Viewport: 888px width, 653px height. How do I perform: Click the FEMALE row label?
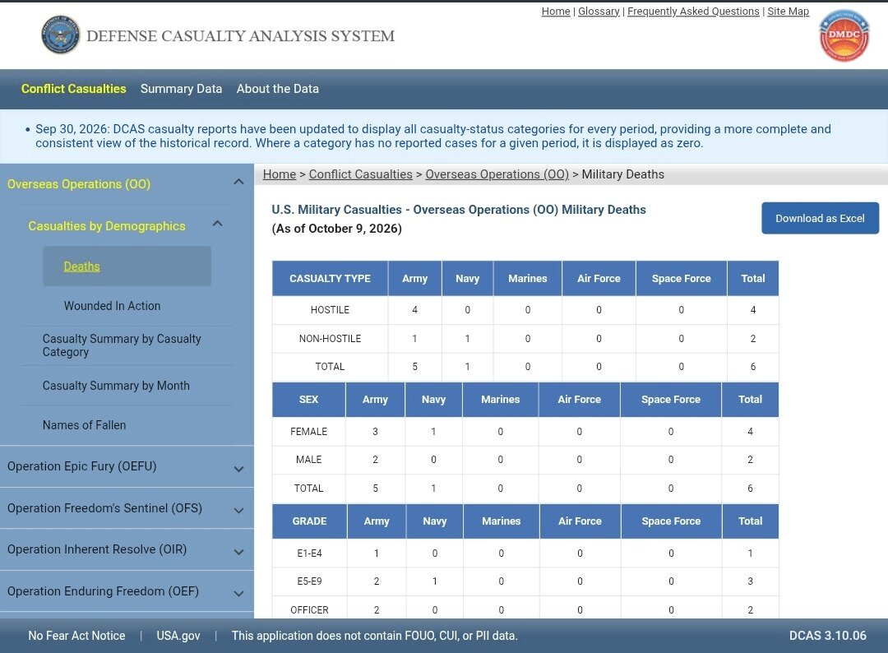pos(308,432)
